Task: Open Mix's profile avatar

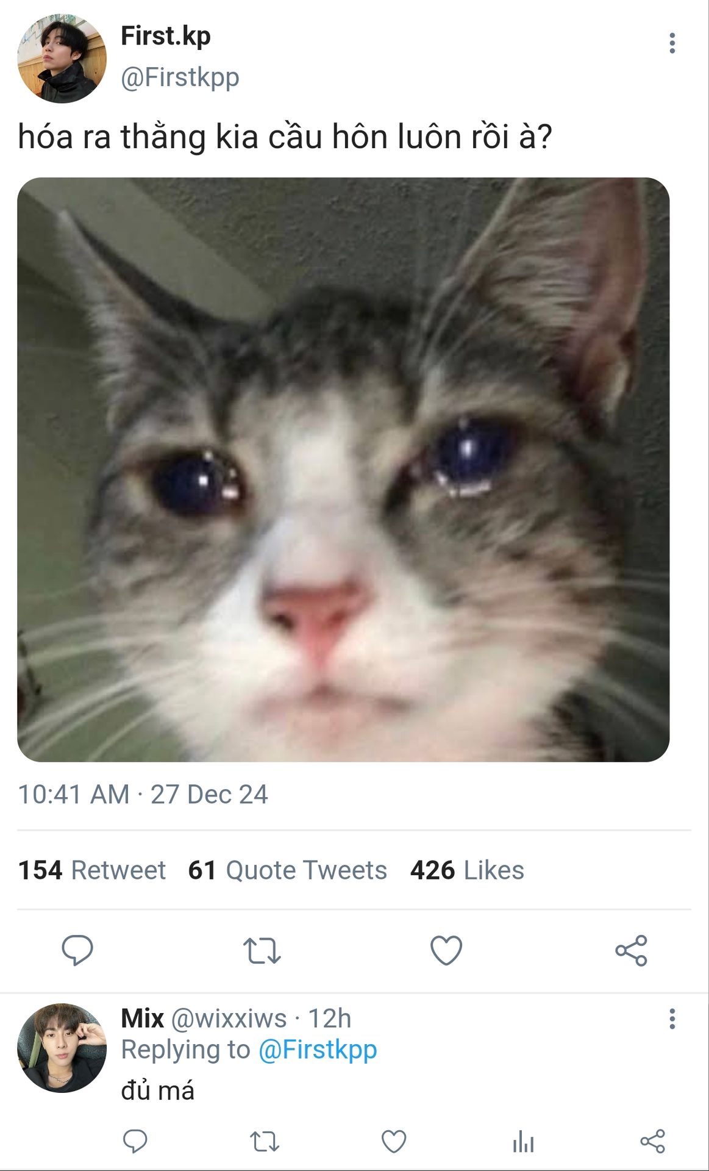Action: click(x=62, y=1047)
